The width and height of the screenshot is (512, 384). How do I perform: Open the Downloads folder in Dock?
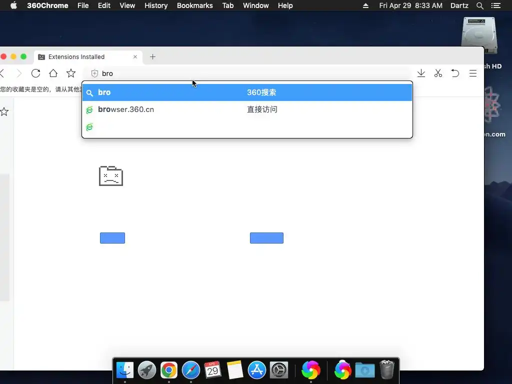pyautogui.click(x=365, y=370)
